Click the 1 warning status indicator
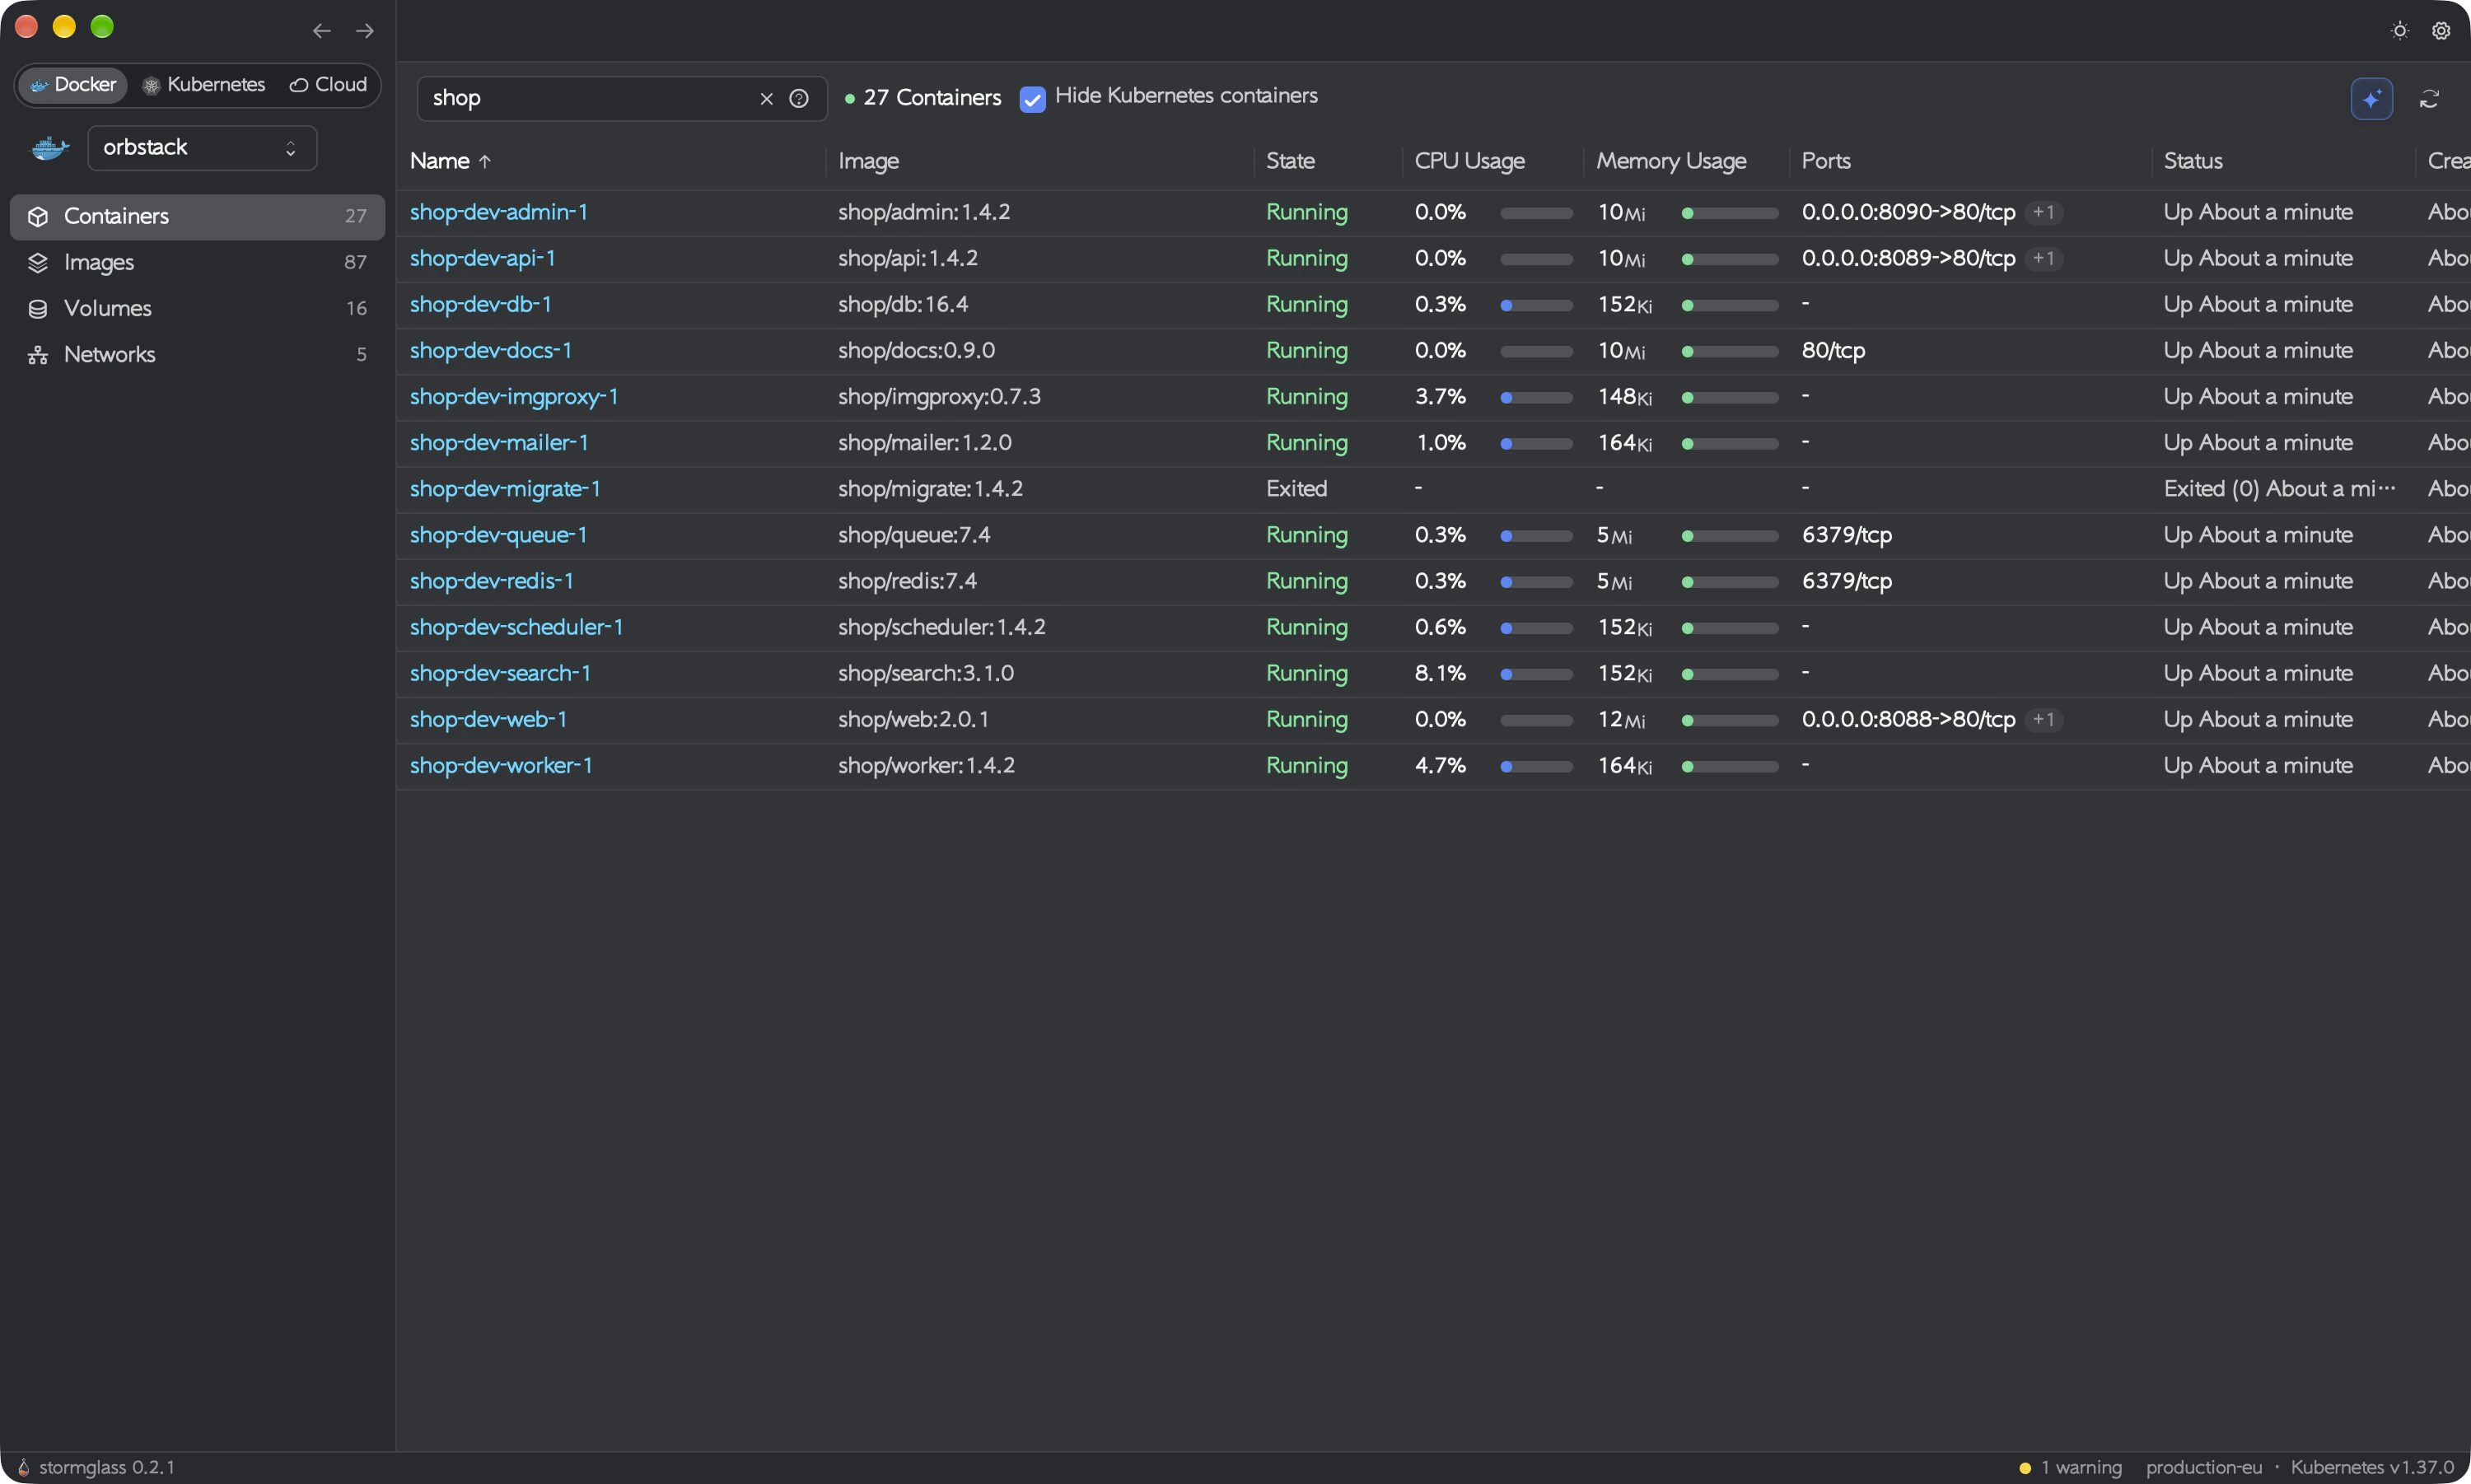The image size is (2471, 1484). tap(2070, 1467)
